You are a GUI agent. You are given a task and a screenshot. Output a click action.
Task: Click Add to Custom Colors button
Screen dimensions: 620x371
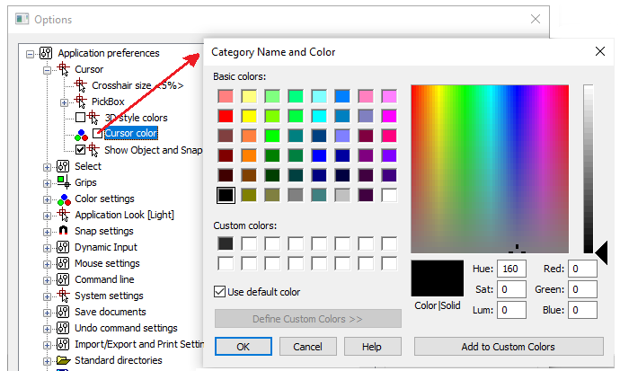[x=509, y=347]
